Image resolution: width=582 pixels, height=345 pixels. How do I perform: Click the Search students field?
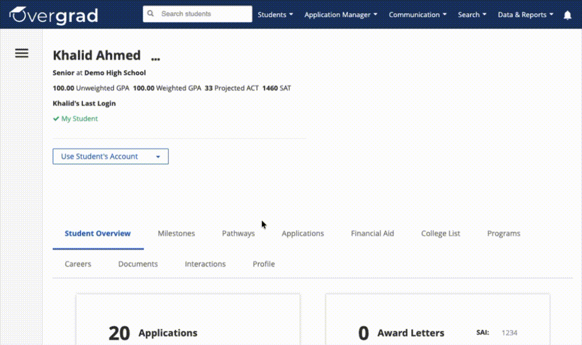pos(198,14)
